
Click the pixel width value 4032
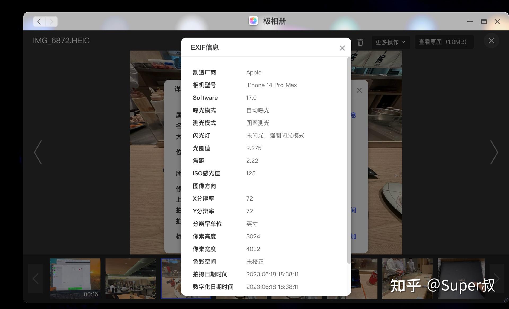[253, 249]
